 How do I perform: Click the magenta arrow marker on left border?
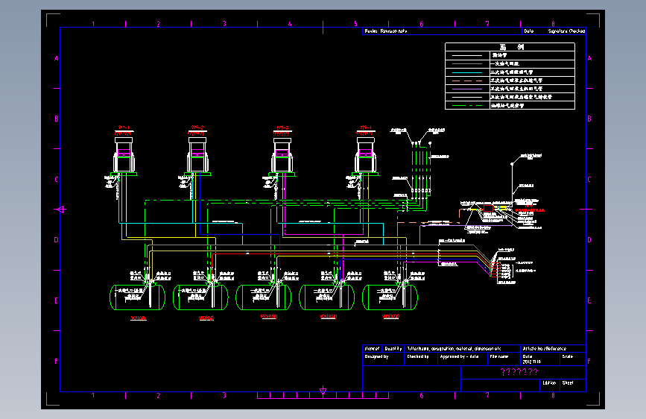point(61,209)
